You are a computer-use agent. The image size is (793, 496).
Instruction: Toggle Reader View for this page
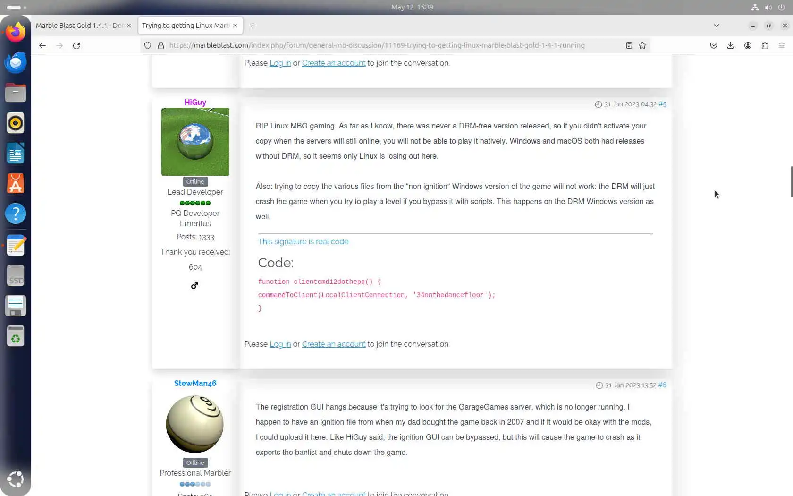pos(629,45)
